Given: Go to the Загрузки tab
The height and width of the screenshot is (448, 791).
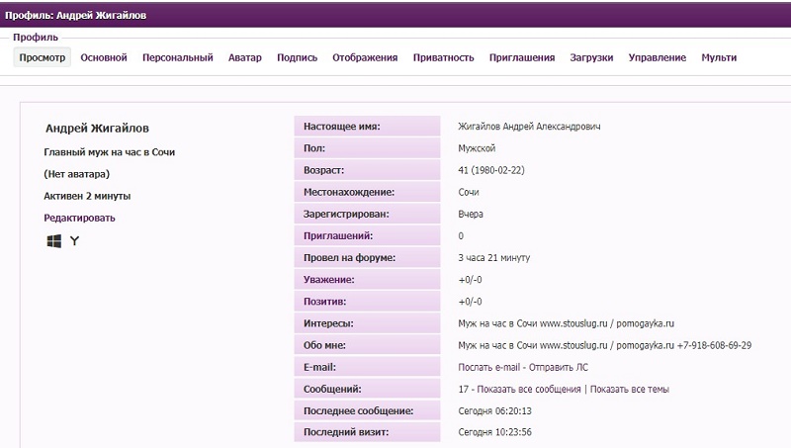Looking at the screenshot, I should (591, 57).
